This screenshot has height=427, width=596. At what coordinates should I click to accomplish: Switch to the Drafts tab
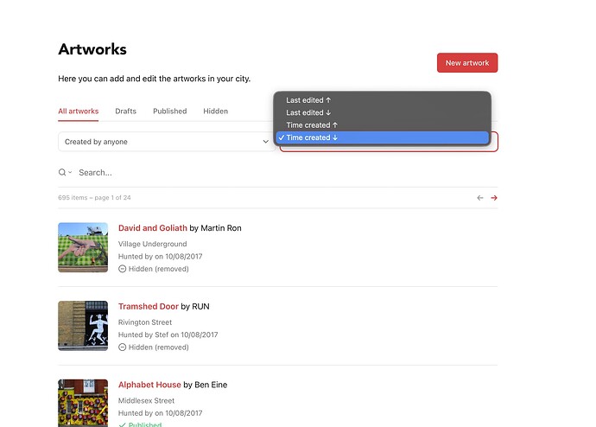[x=125, y=112]
